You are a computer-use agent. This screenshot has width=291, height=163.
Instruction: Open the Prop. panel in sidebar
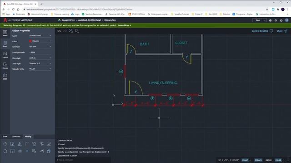pos(5,44)
